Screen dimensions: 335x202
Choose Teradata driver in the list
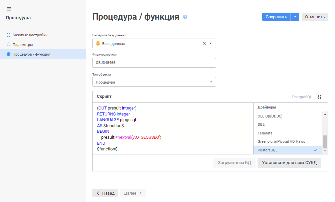click(265, 133)
